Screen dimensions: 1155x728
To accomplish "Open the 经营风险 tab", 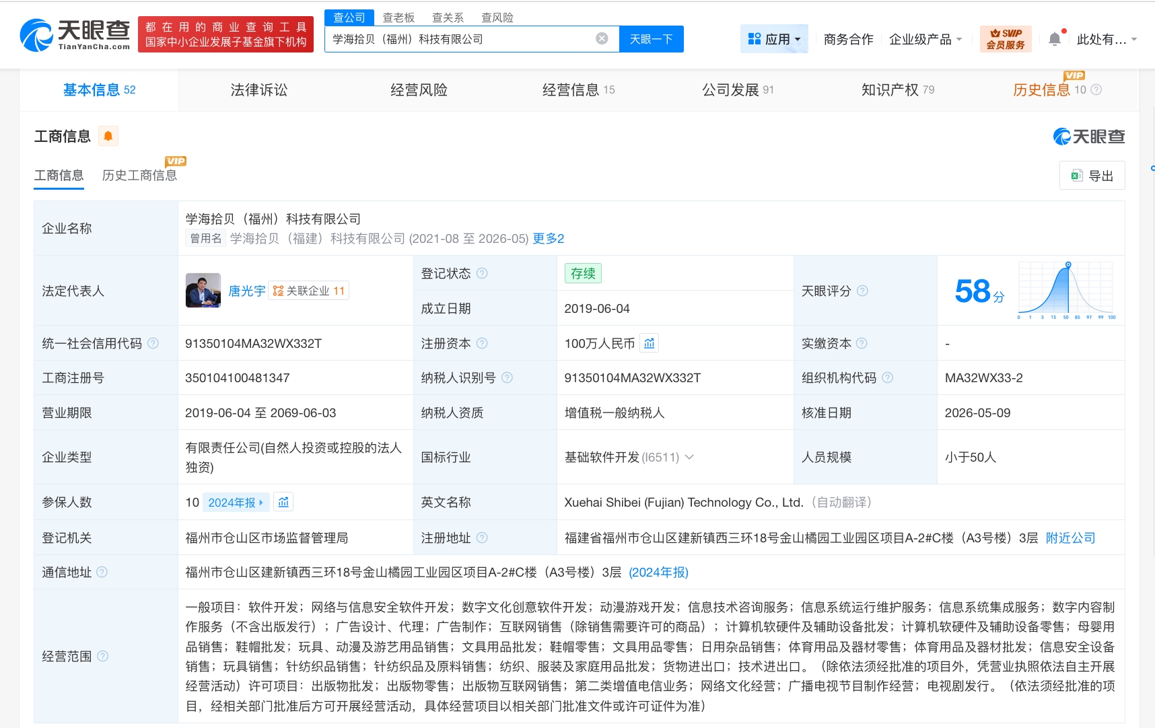I will point(419,90).
